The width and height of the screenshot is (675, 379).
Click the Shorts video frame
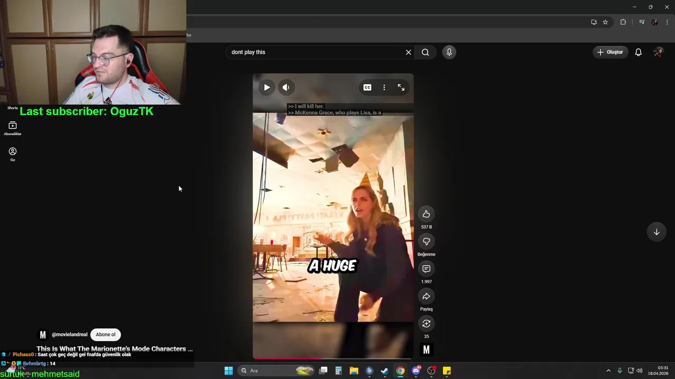click(333, 217)
